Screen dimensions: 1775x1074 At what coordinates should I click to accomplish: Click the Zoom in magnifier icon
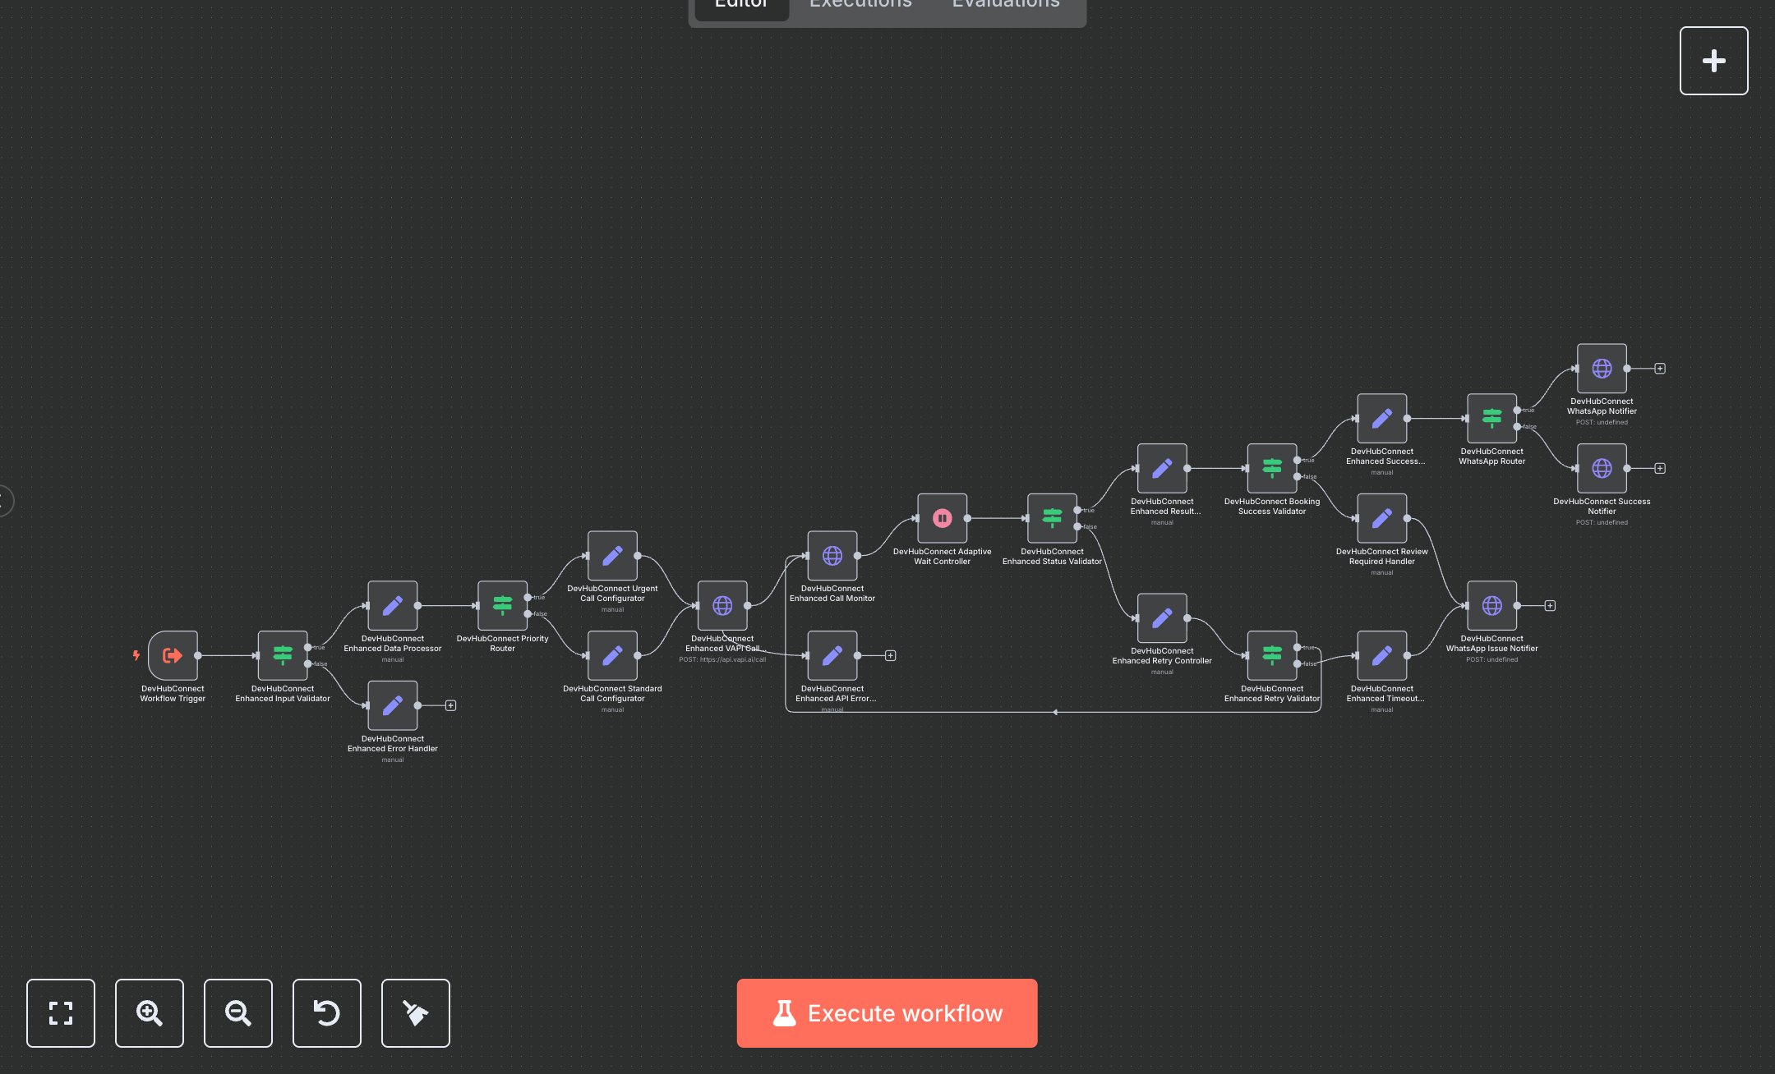point(150,1012)
